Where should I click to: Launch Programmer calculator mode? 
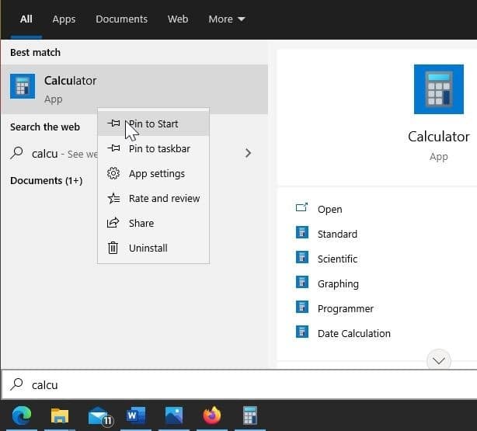(x=346, y=309)
